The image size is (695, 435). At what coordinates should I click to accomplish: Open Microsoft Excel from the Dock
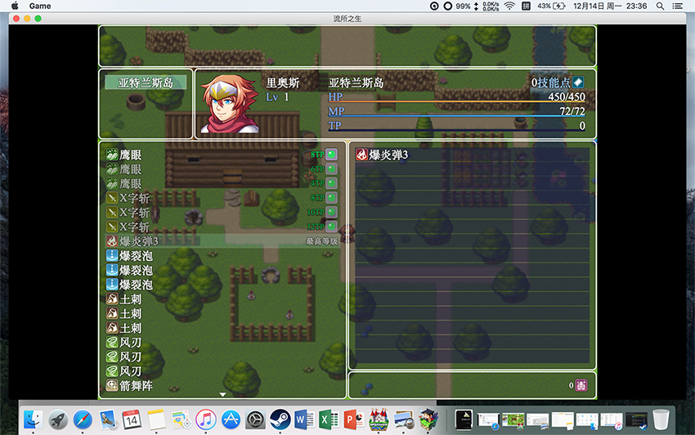click(329, 419)
